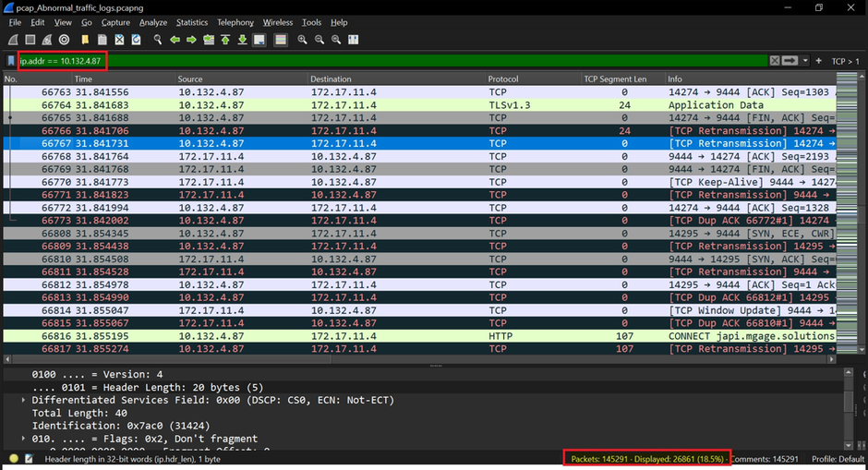Jump to first packet icon

[225, 40]
